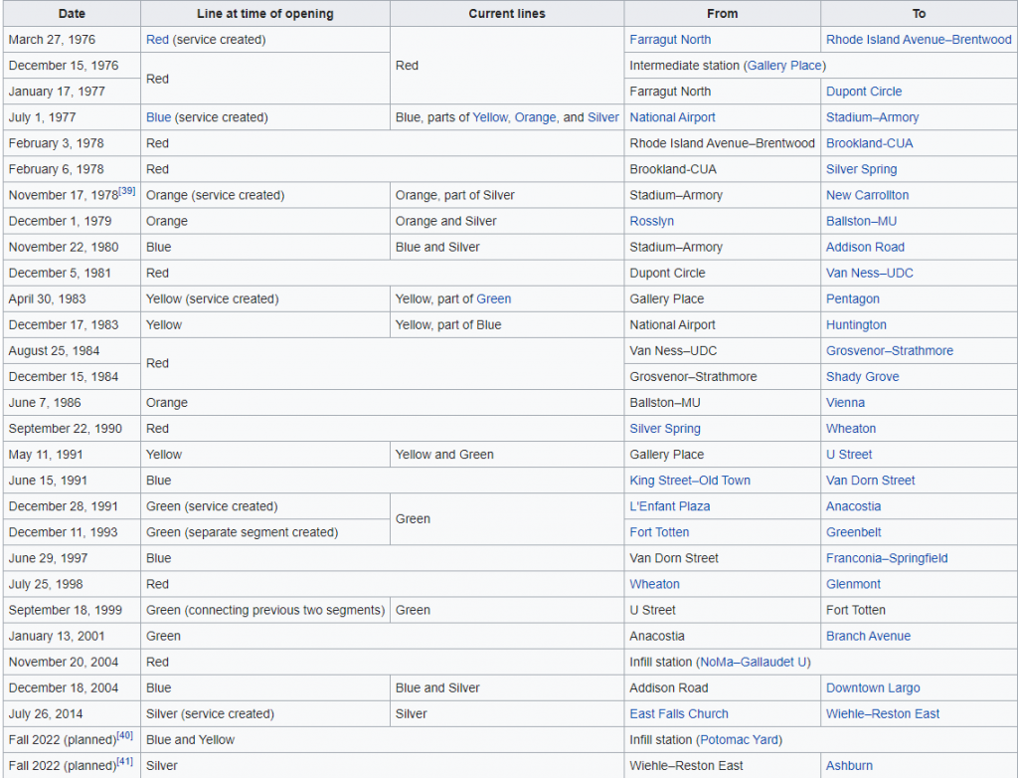Select 'Green (connecting previous two segments)' cell

point(264,612)
